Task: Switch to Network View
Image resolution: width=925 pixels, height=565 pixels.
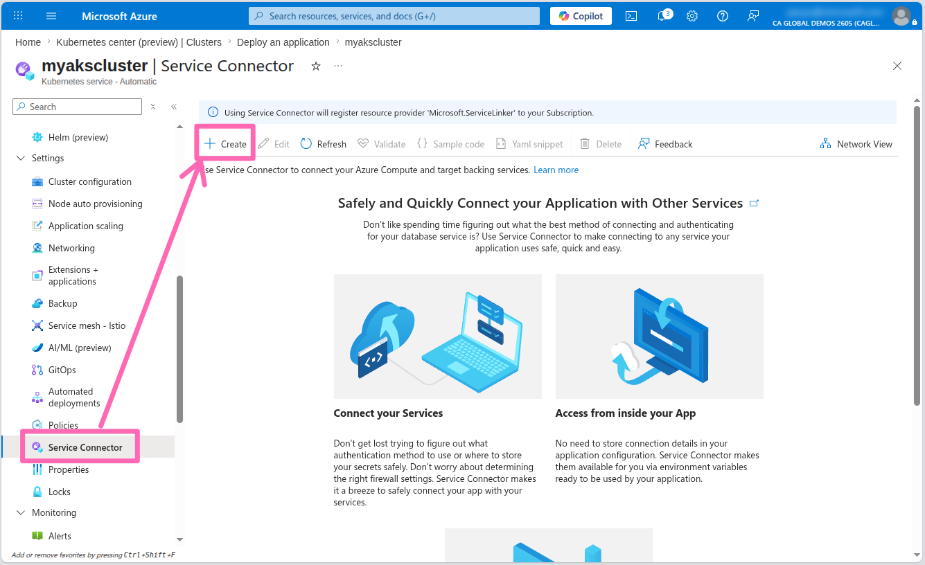Action: point(856,144)
